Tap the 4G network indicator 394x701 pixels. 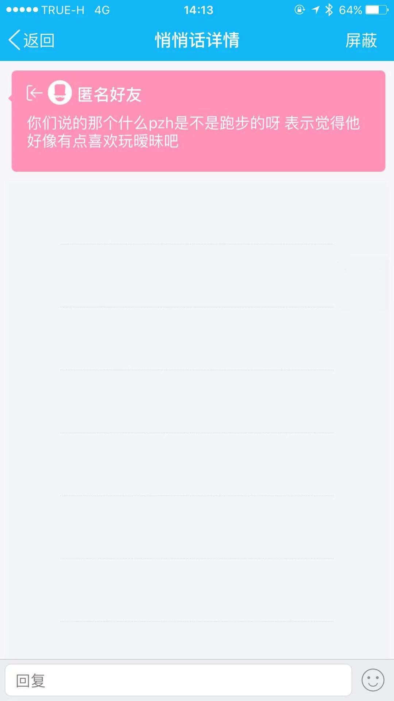[102, 10]
